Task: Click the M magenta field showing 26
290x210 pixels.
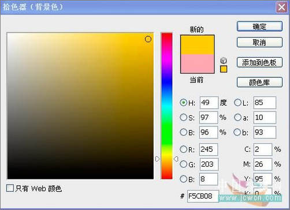Action: click(x=263, y=164)
